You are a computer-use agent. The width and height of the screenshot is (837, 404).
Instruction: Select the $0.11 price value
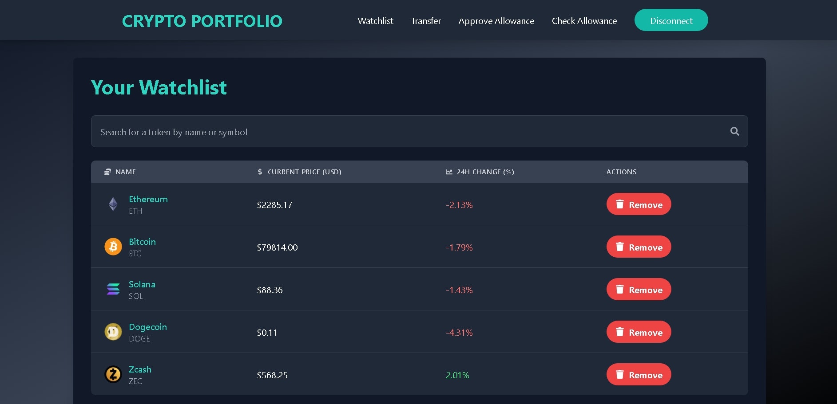pos(267,333)
